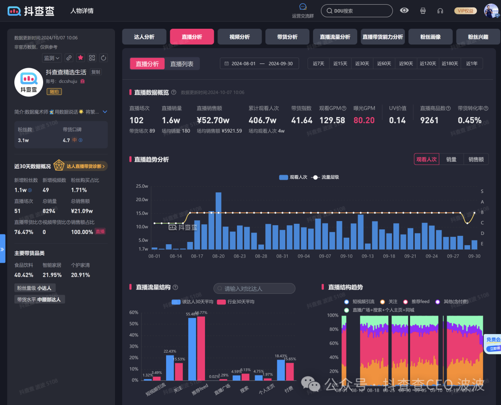Open 达人直播带货诊断 link

pos(81,166)
